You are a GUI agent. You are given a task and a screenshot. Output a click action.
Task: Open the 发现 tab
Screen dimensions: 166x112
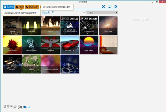20,7
